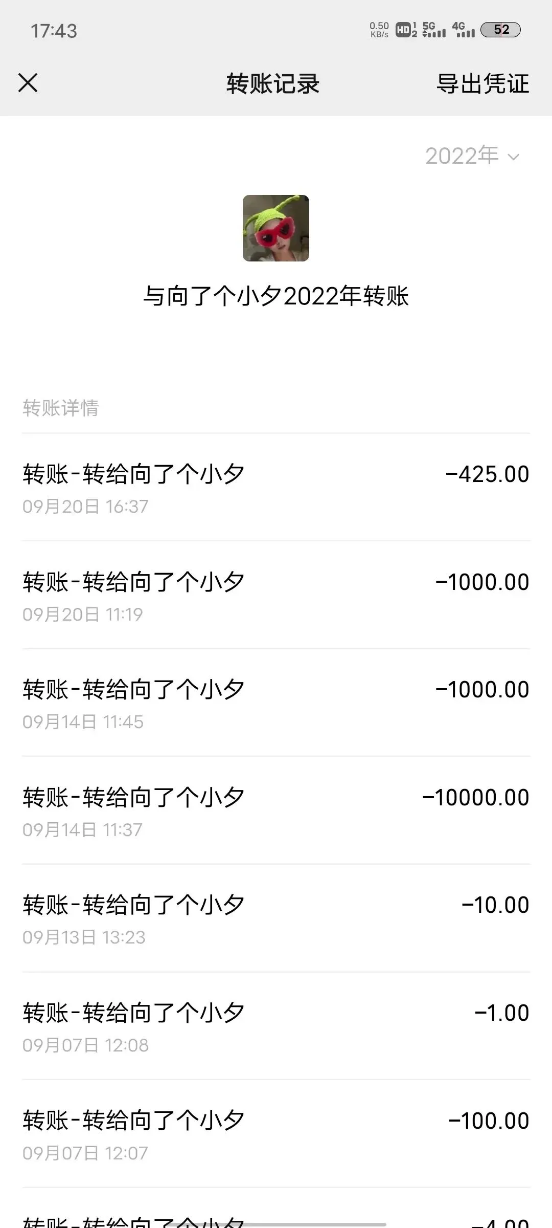Screen dimensions: 552x1228
Task: Tap the contact avatar thumbnail
Action: 276,228
